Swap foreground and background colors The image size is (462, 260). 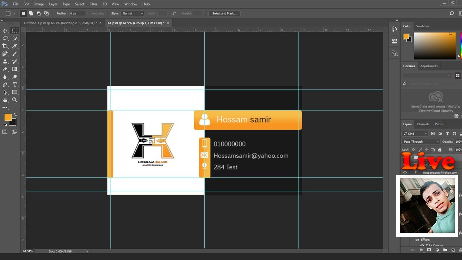point(15,115)
